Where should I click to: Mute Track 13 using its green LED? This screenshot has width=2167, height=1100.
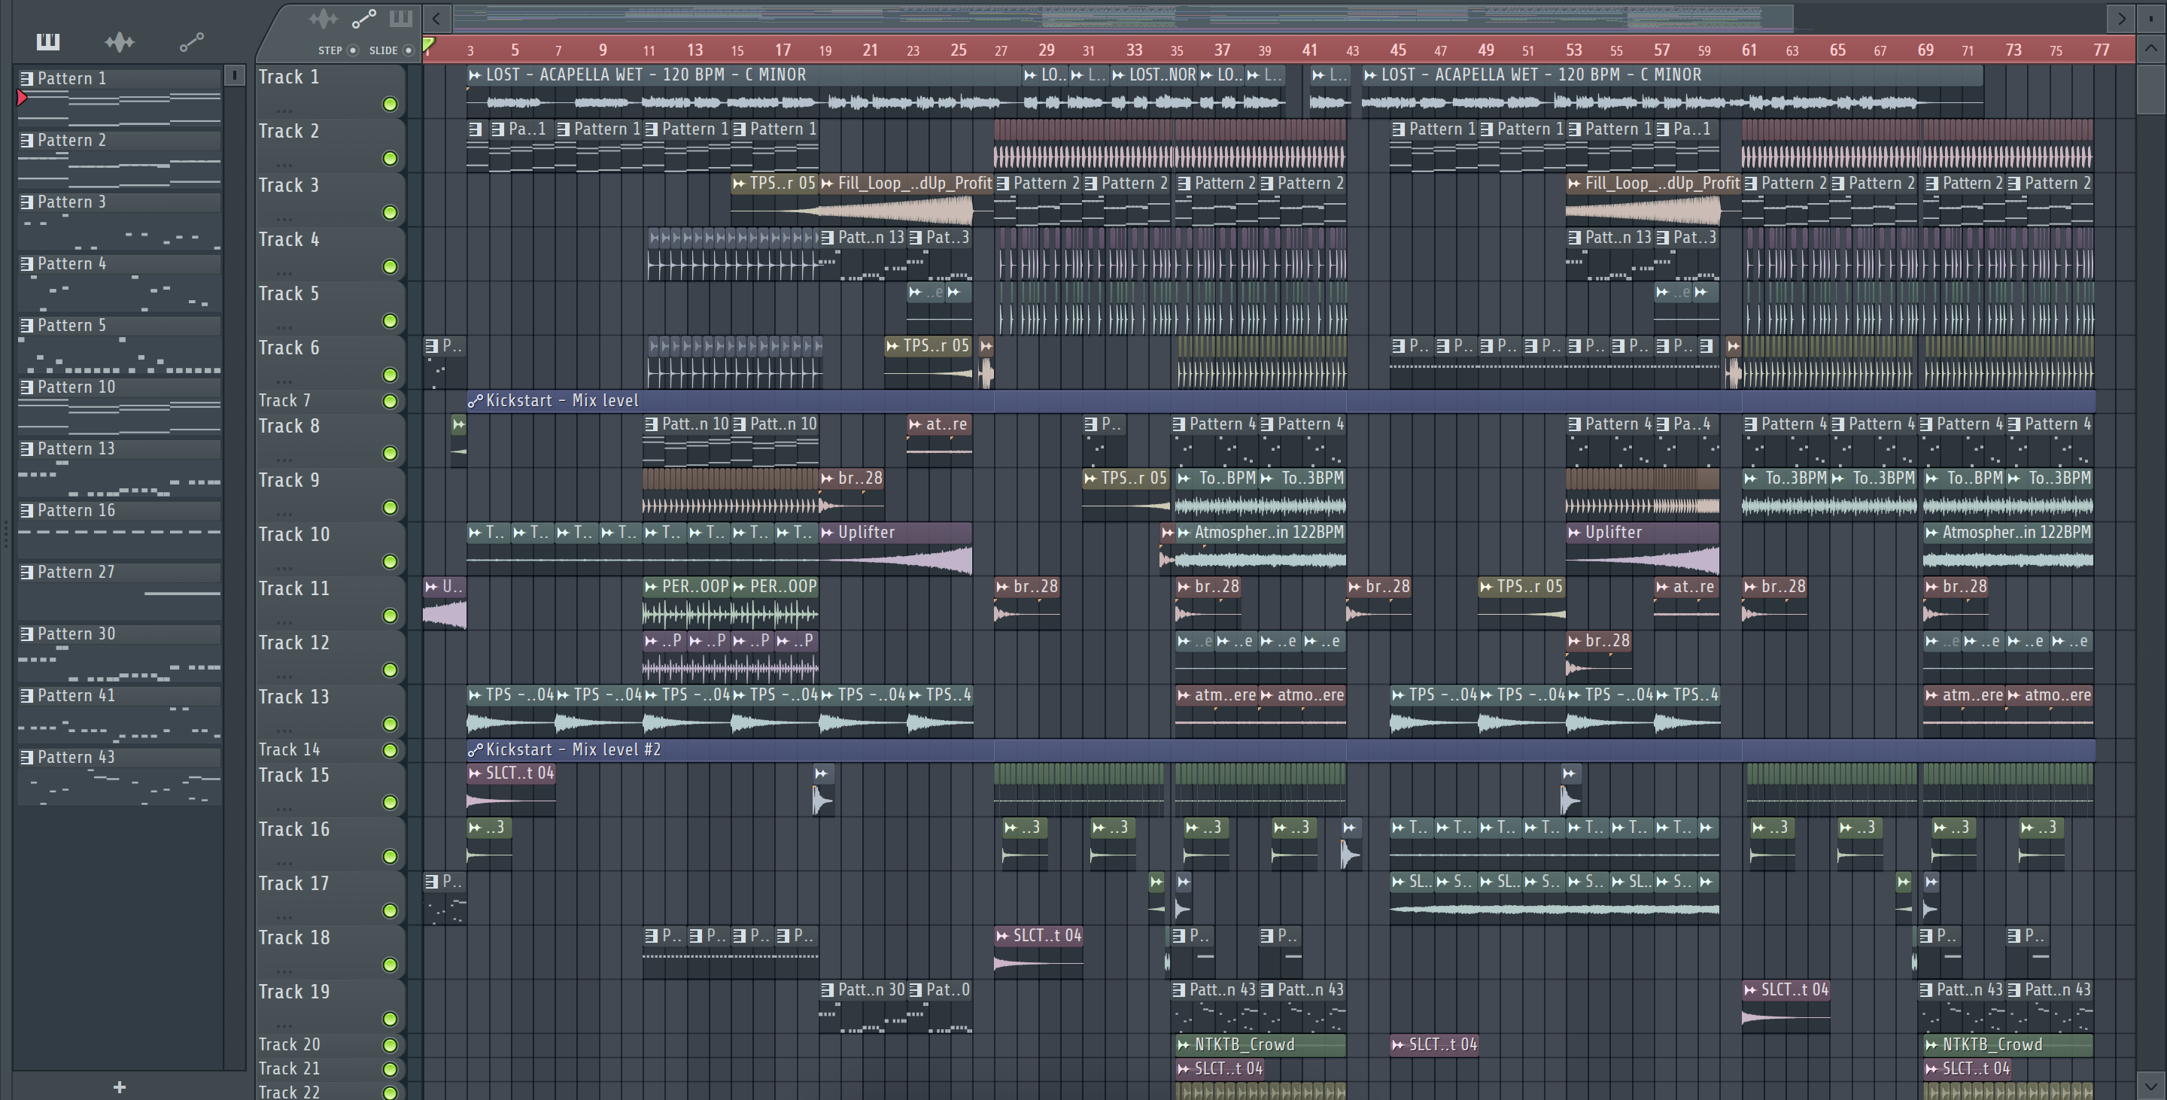pyautogui.click(x=390, y=724)
